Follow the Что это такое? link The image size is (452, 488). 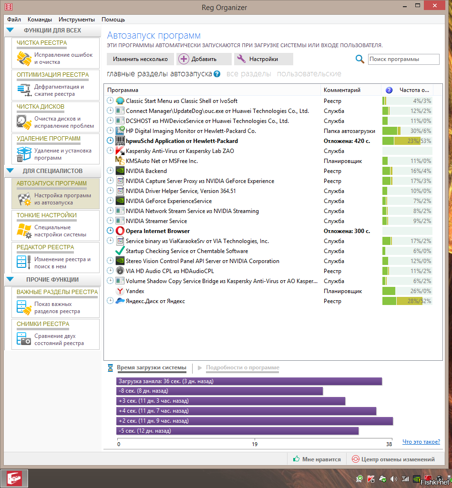421,442
